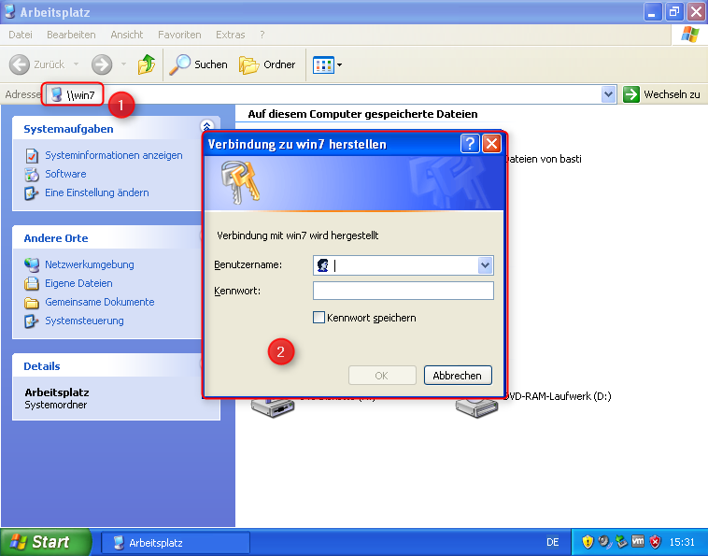Toggle the Ordner folders pane

[x=267, y=64]
